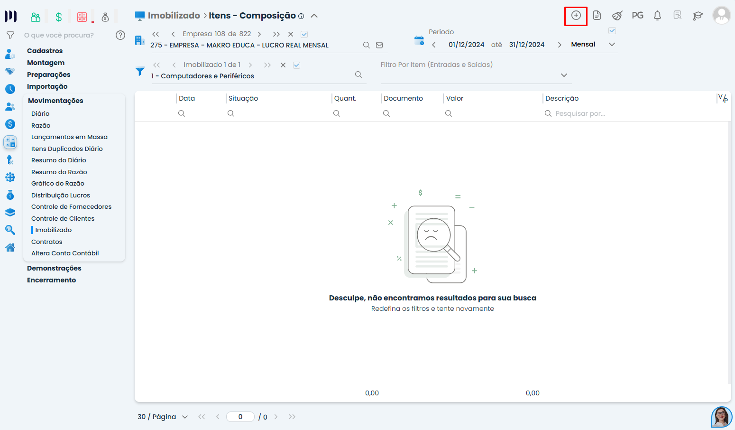Toggle the checkbox above Período selector
This screenshot has width=735, height=430.
click(x=612, y=30)
